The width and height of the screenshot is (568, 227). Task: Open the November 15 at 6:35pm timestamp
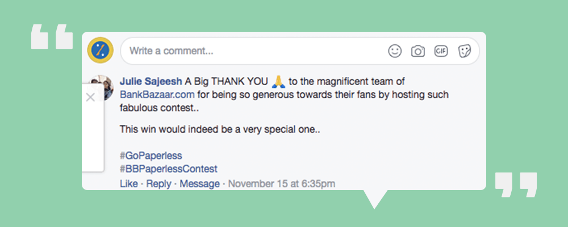(x=281, y=183)
